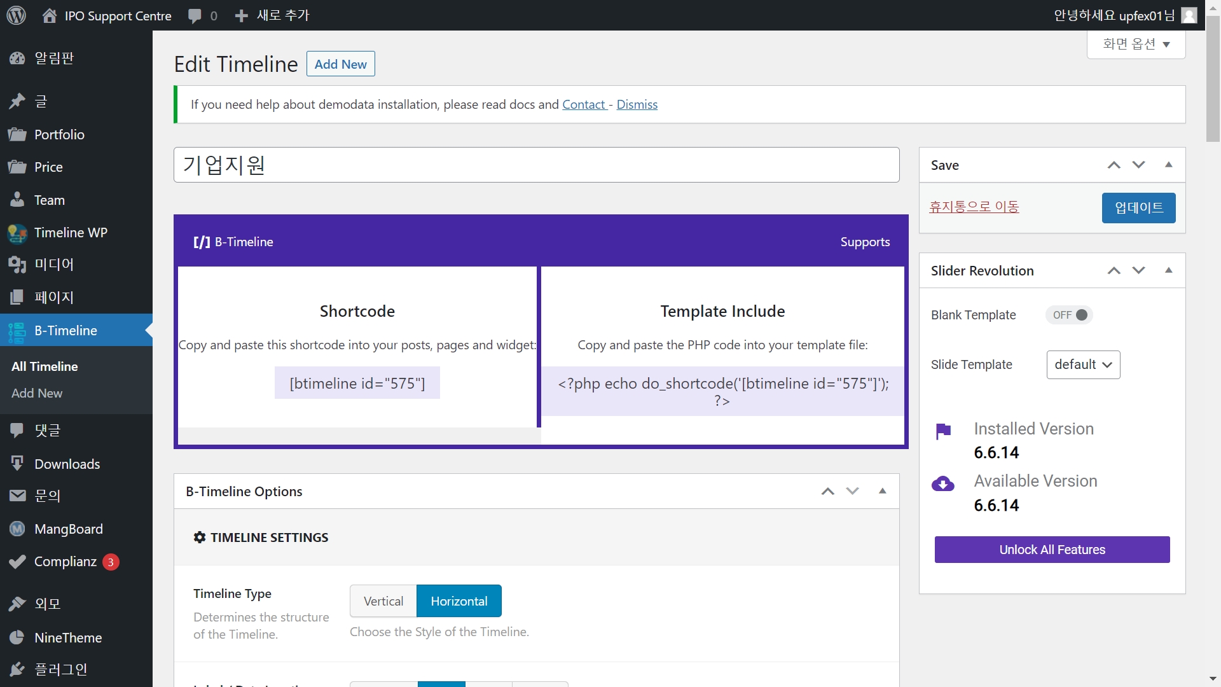Viewport: 1221px width, 687px height.
Task: Move Save panel down
Action: point(1139,165)
